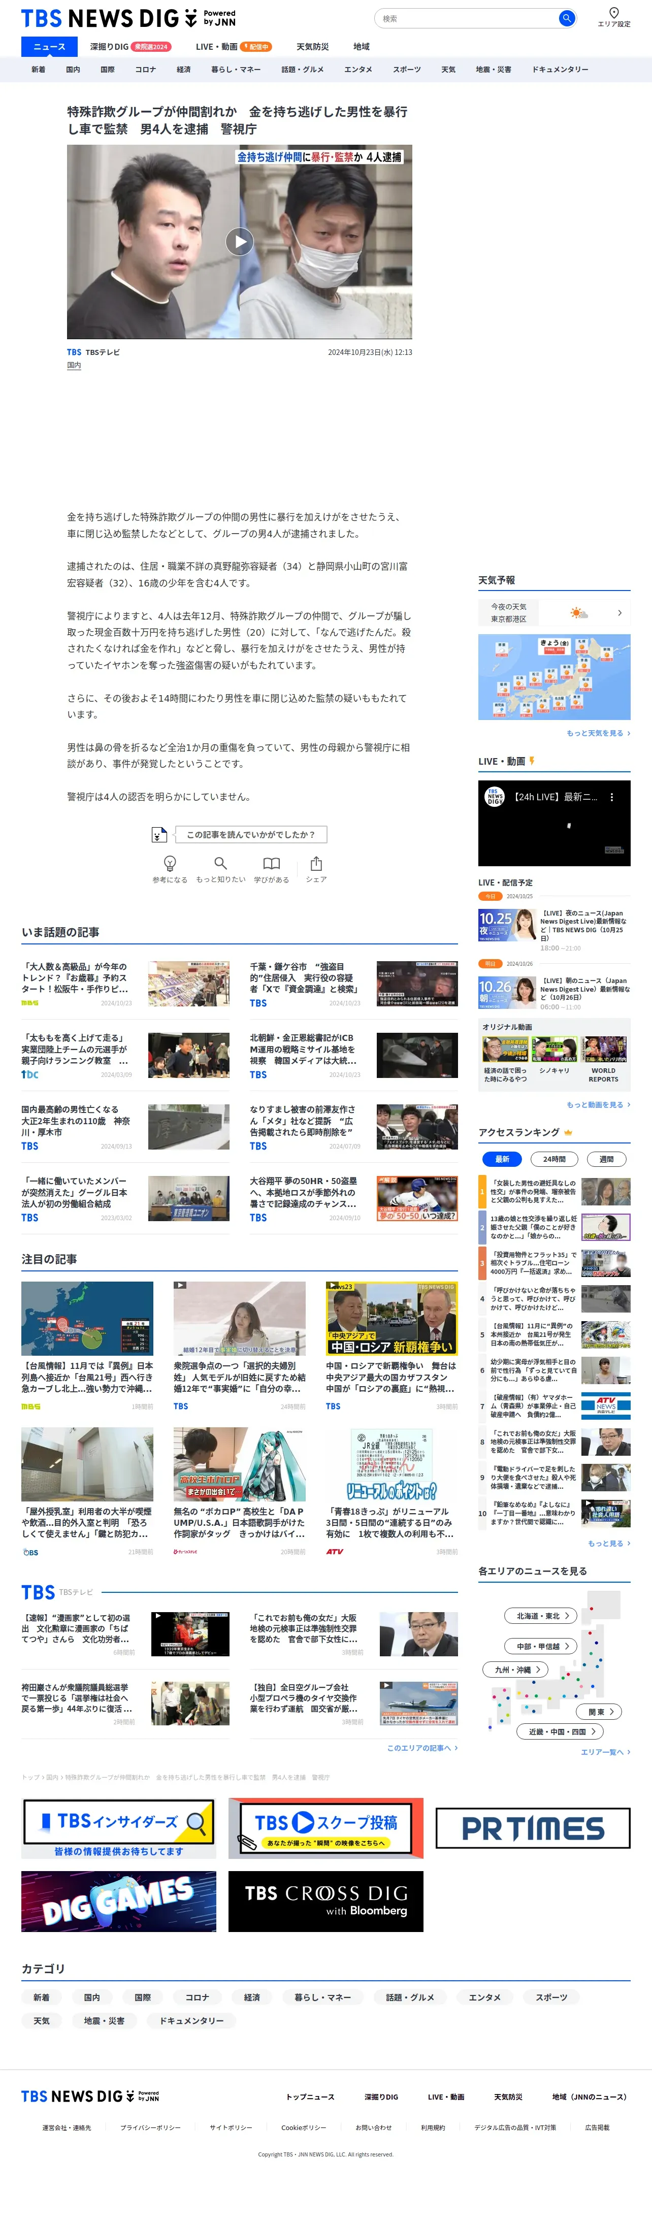The width and height of the screenshot is (652, 2225).
Task: Open the Japan weather map thumbnail
Action: tap(555, 677)
